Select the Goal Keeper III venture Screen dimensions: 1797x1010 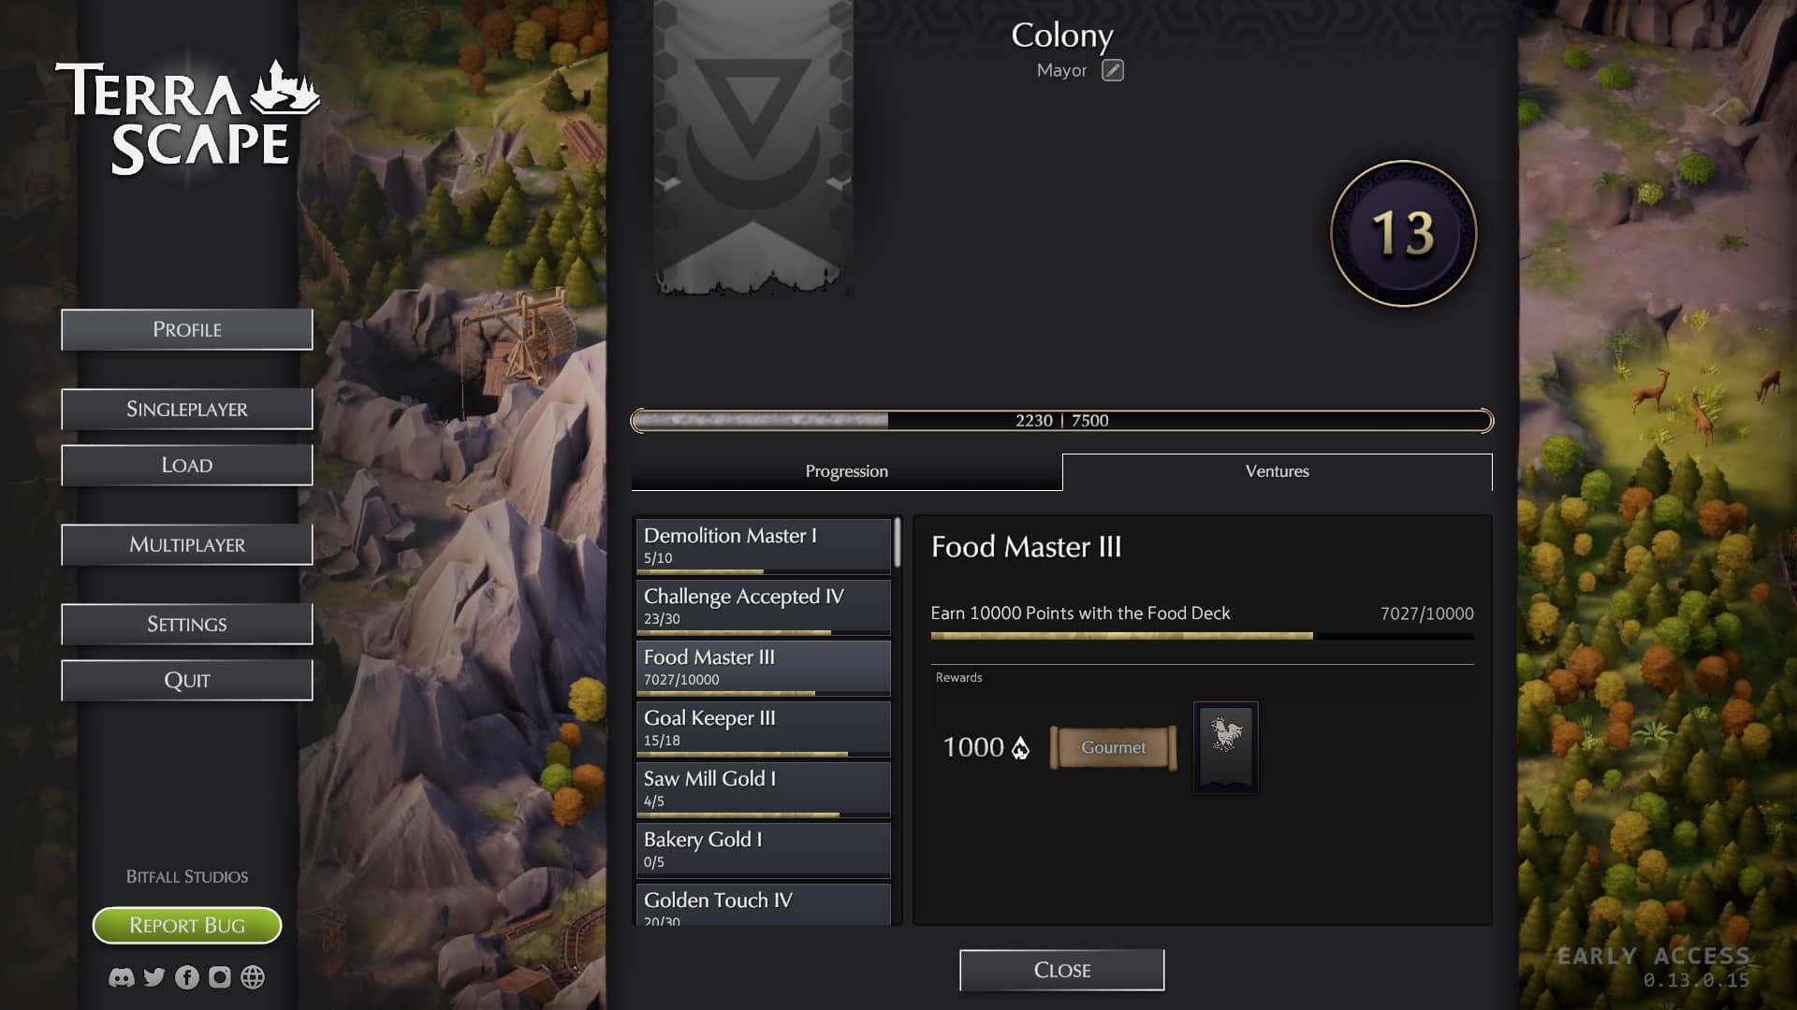pos(764,729)
